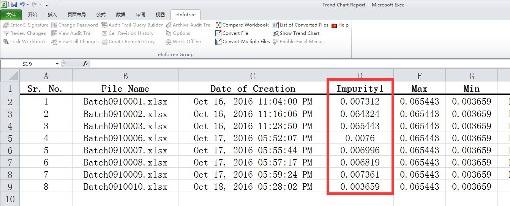510x206 pixels.
Task: Click cell containing Batch0910006.xlsx
Action: point(125,138)
